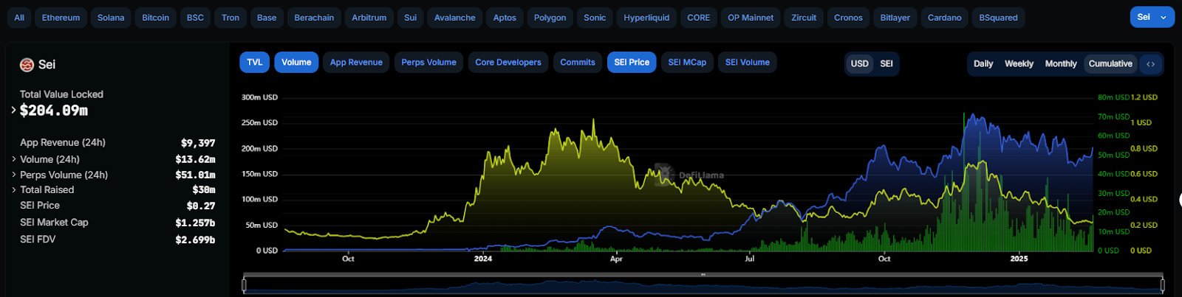Open the BSC chain link
This screenshot has height=297, width=1182.
(x=195, y=18)
